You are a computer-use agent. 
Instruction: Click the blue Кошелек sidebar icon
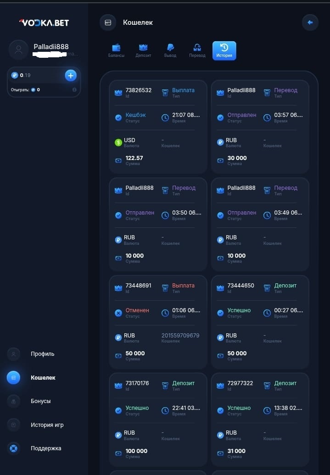(x=14, y=377)
